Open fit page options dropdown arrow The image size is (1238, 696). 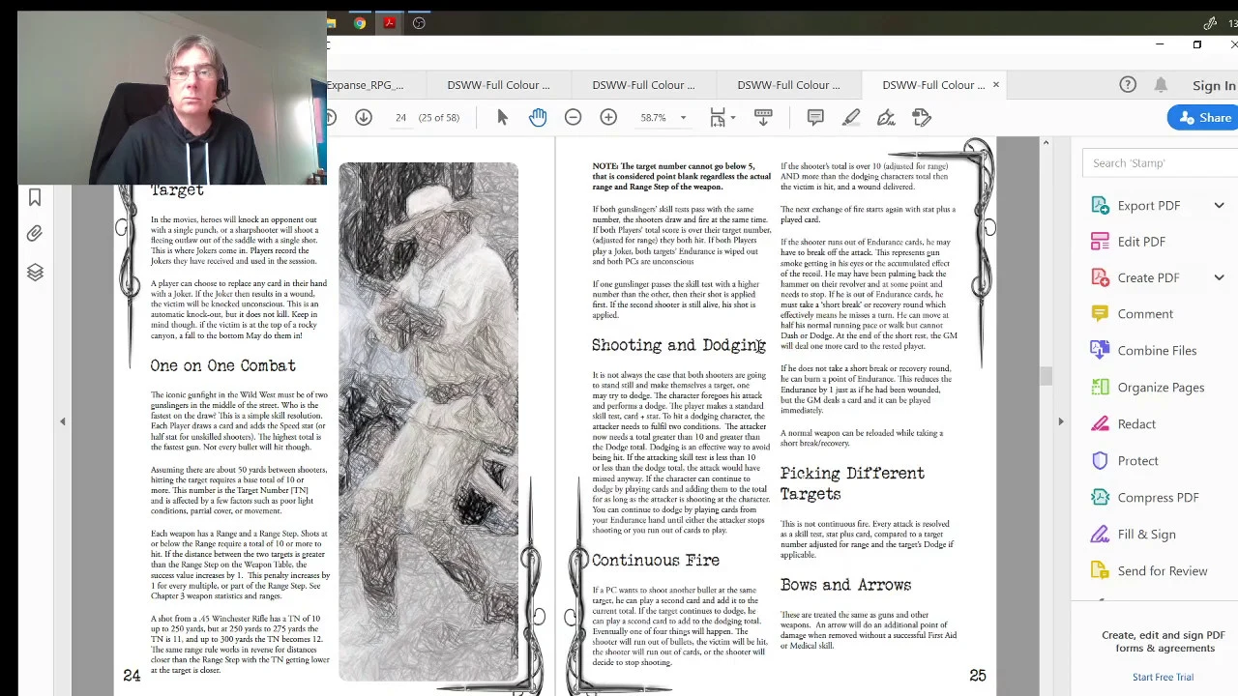[x=732, y=118]
